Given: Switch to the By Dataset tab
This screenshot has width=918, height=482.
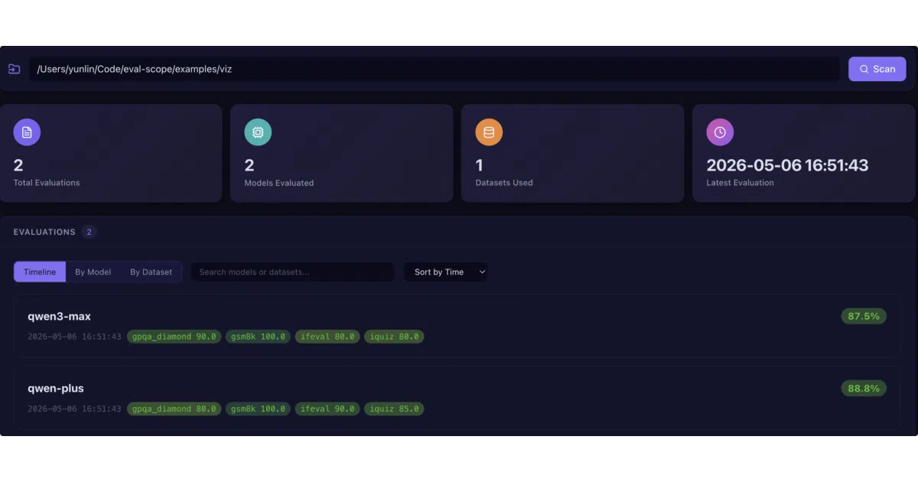Looking at the screenshot, I should click(x=151, y=272).
